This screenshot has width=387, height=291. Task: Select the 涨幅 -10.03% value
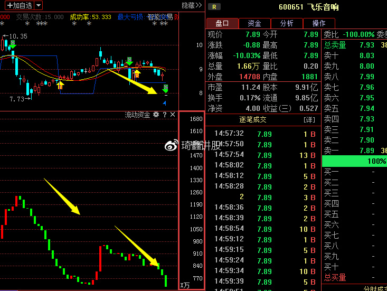247,55
